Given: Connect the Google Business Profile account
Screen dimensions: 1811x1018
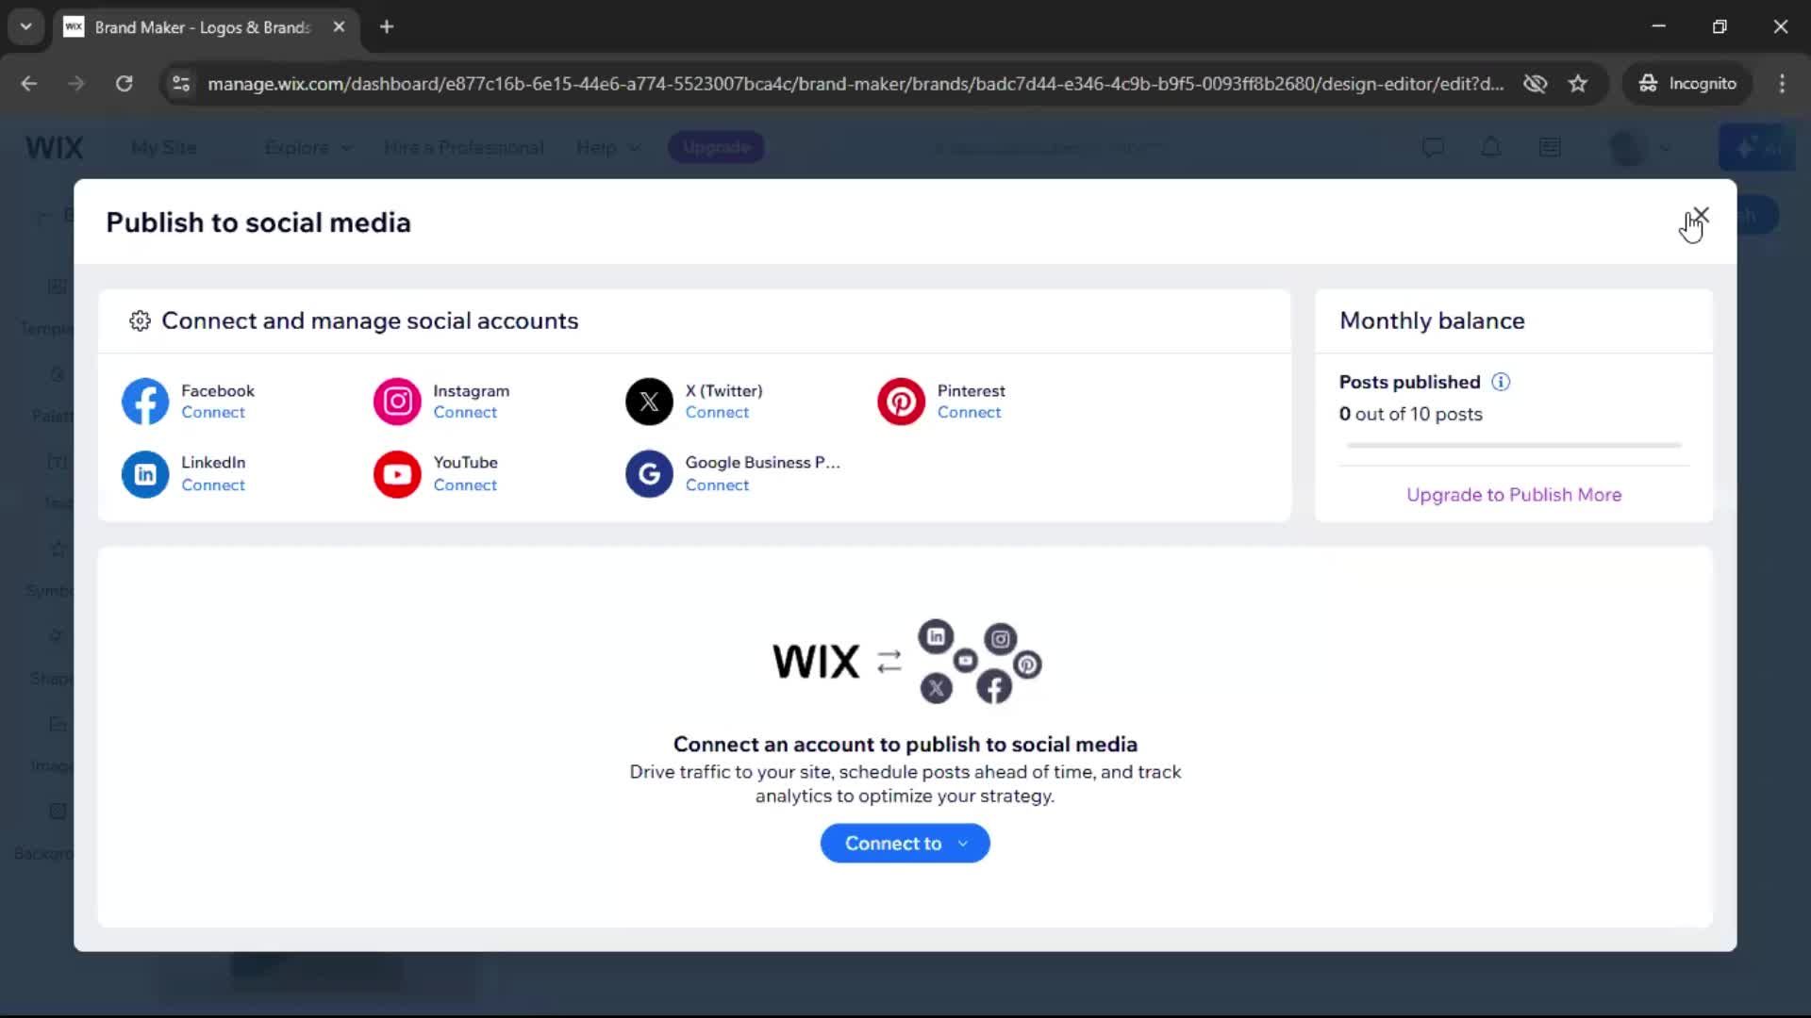Looking at the screenshot, I should pyautogui.click(x=717, y=485).
